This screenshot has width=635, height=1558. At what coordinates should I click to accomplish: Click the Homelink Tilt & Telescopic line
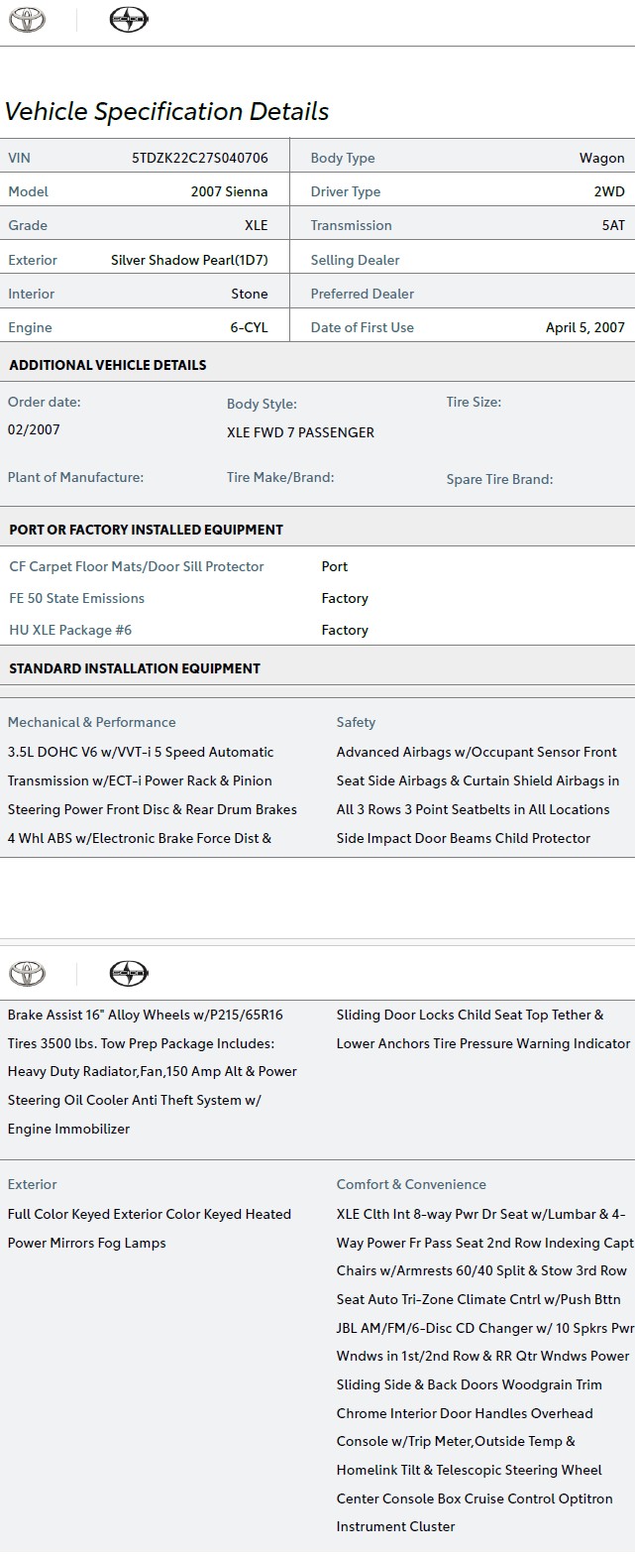[x=469, y=1470]
